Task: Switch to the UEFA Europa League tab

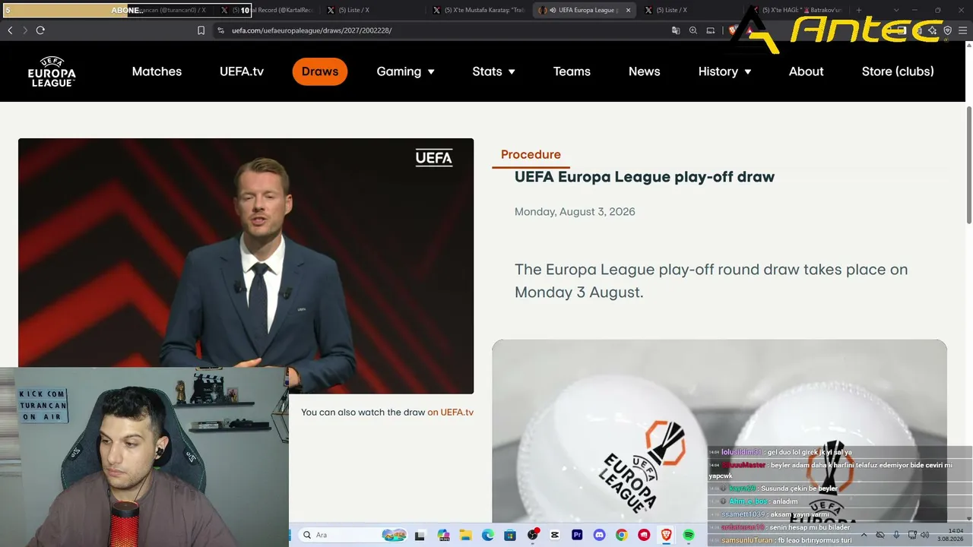Action: point(585,10)
